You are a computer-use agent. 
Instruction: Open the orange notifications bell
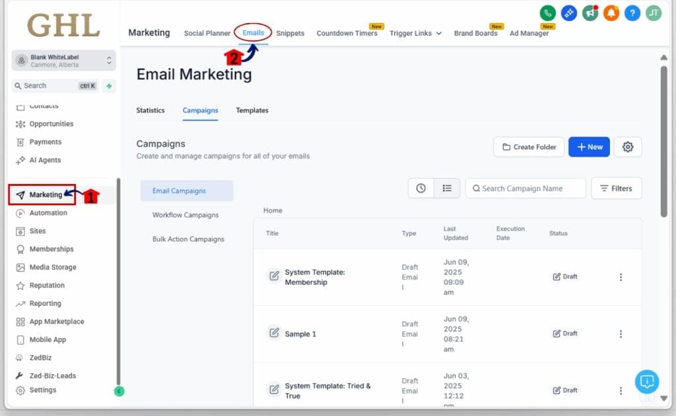coord(611,13)
